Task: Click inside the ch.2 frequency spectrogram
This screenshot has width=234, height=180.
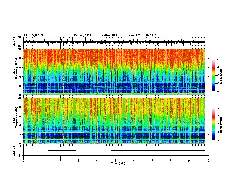Action: 114,121
